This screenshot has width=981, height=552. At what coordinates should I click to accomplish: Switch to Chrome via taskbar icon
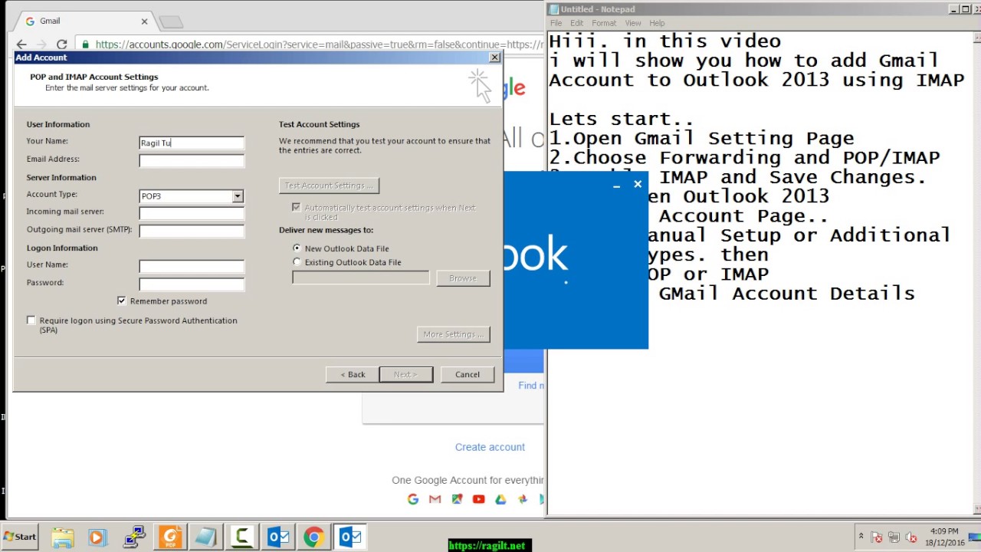313,537
